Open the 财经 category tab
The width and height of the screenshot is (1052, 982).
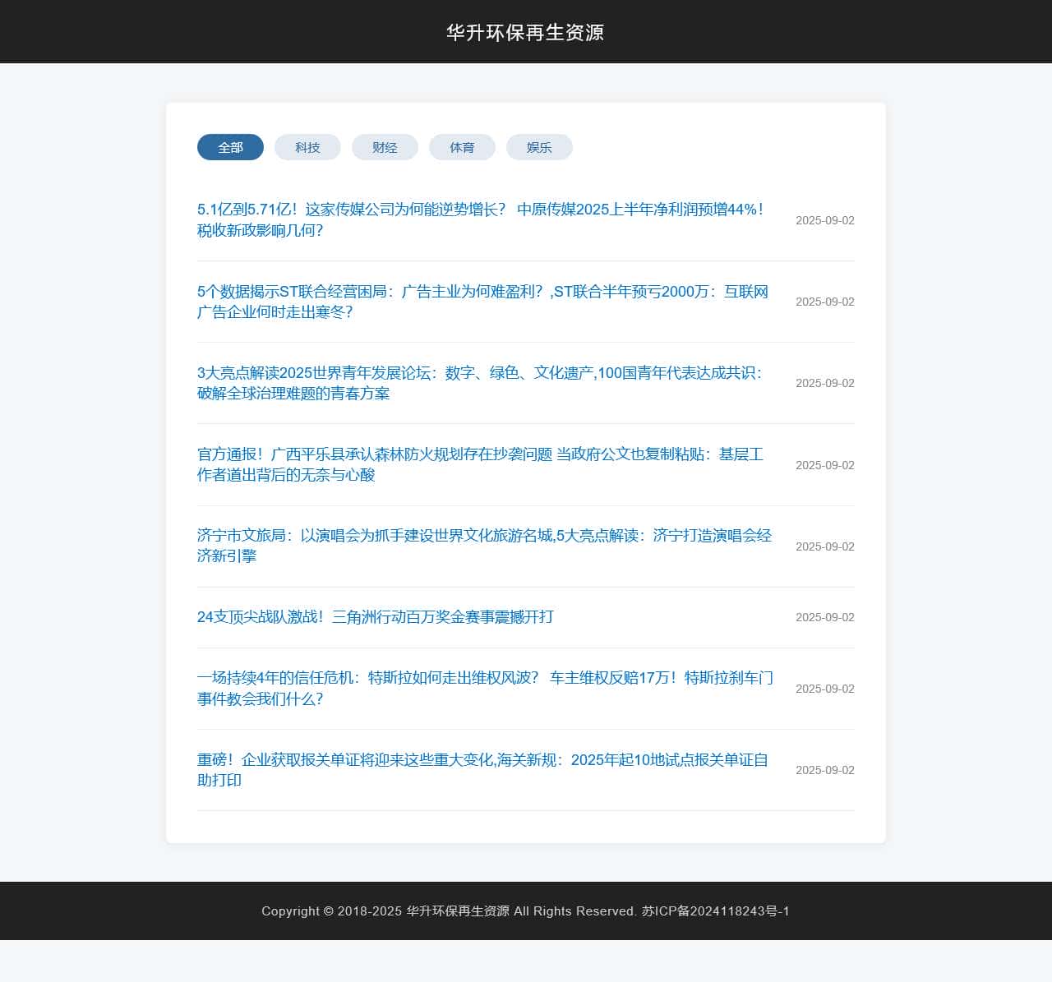coord(385,147)
